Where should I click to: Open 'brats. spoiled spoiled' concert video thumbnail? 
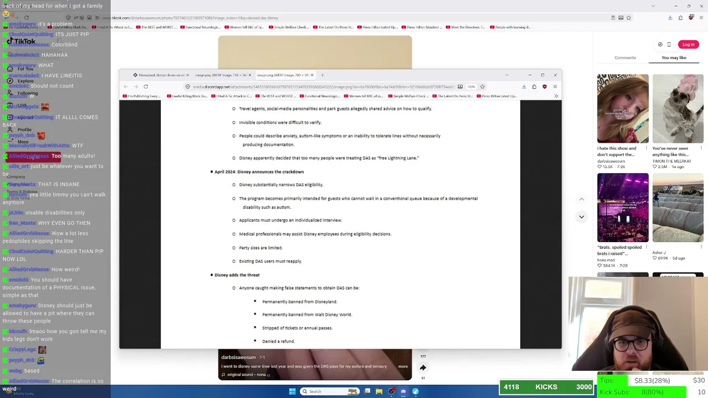(x=623, y=208)
